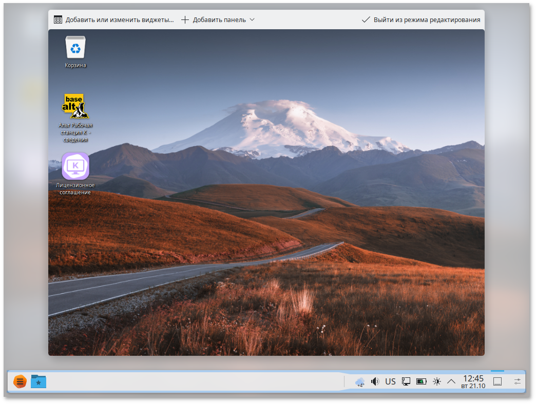The width and height of the screenshot is (536, 404).
Task: Open the weather widget showing +4°
Action: 360,381
